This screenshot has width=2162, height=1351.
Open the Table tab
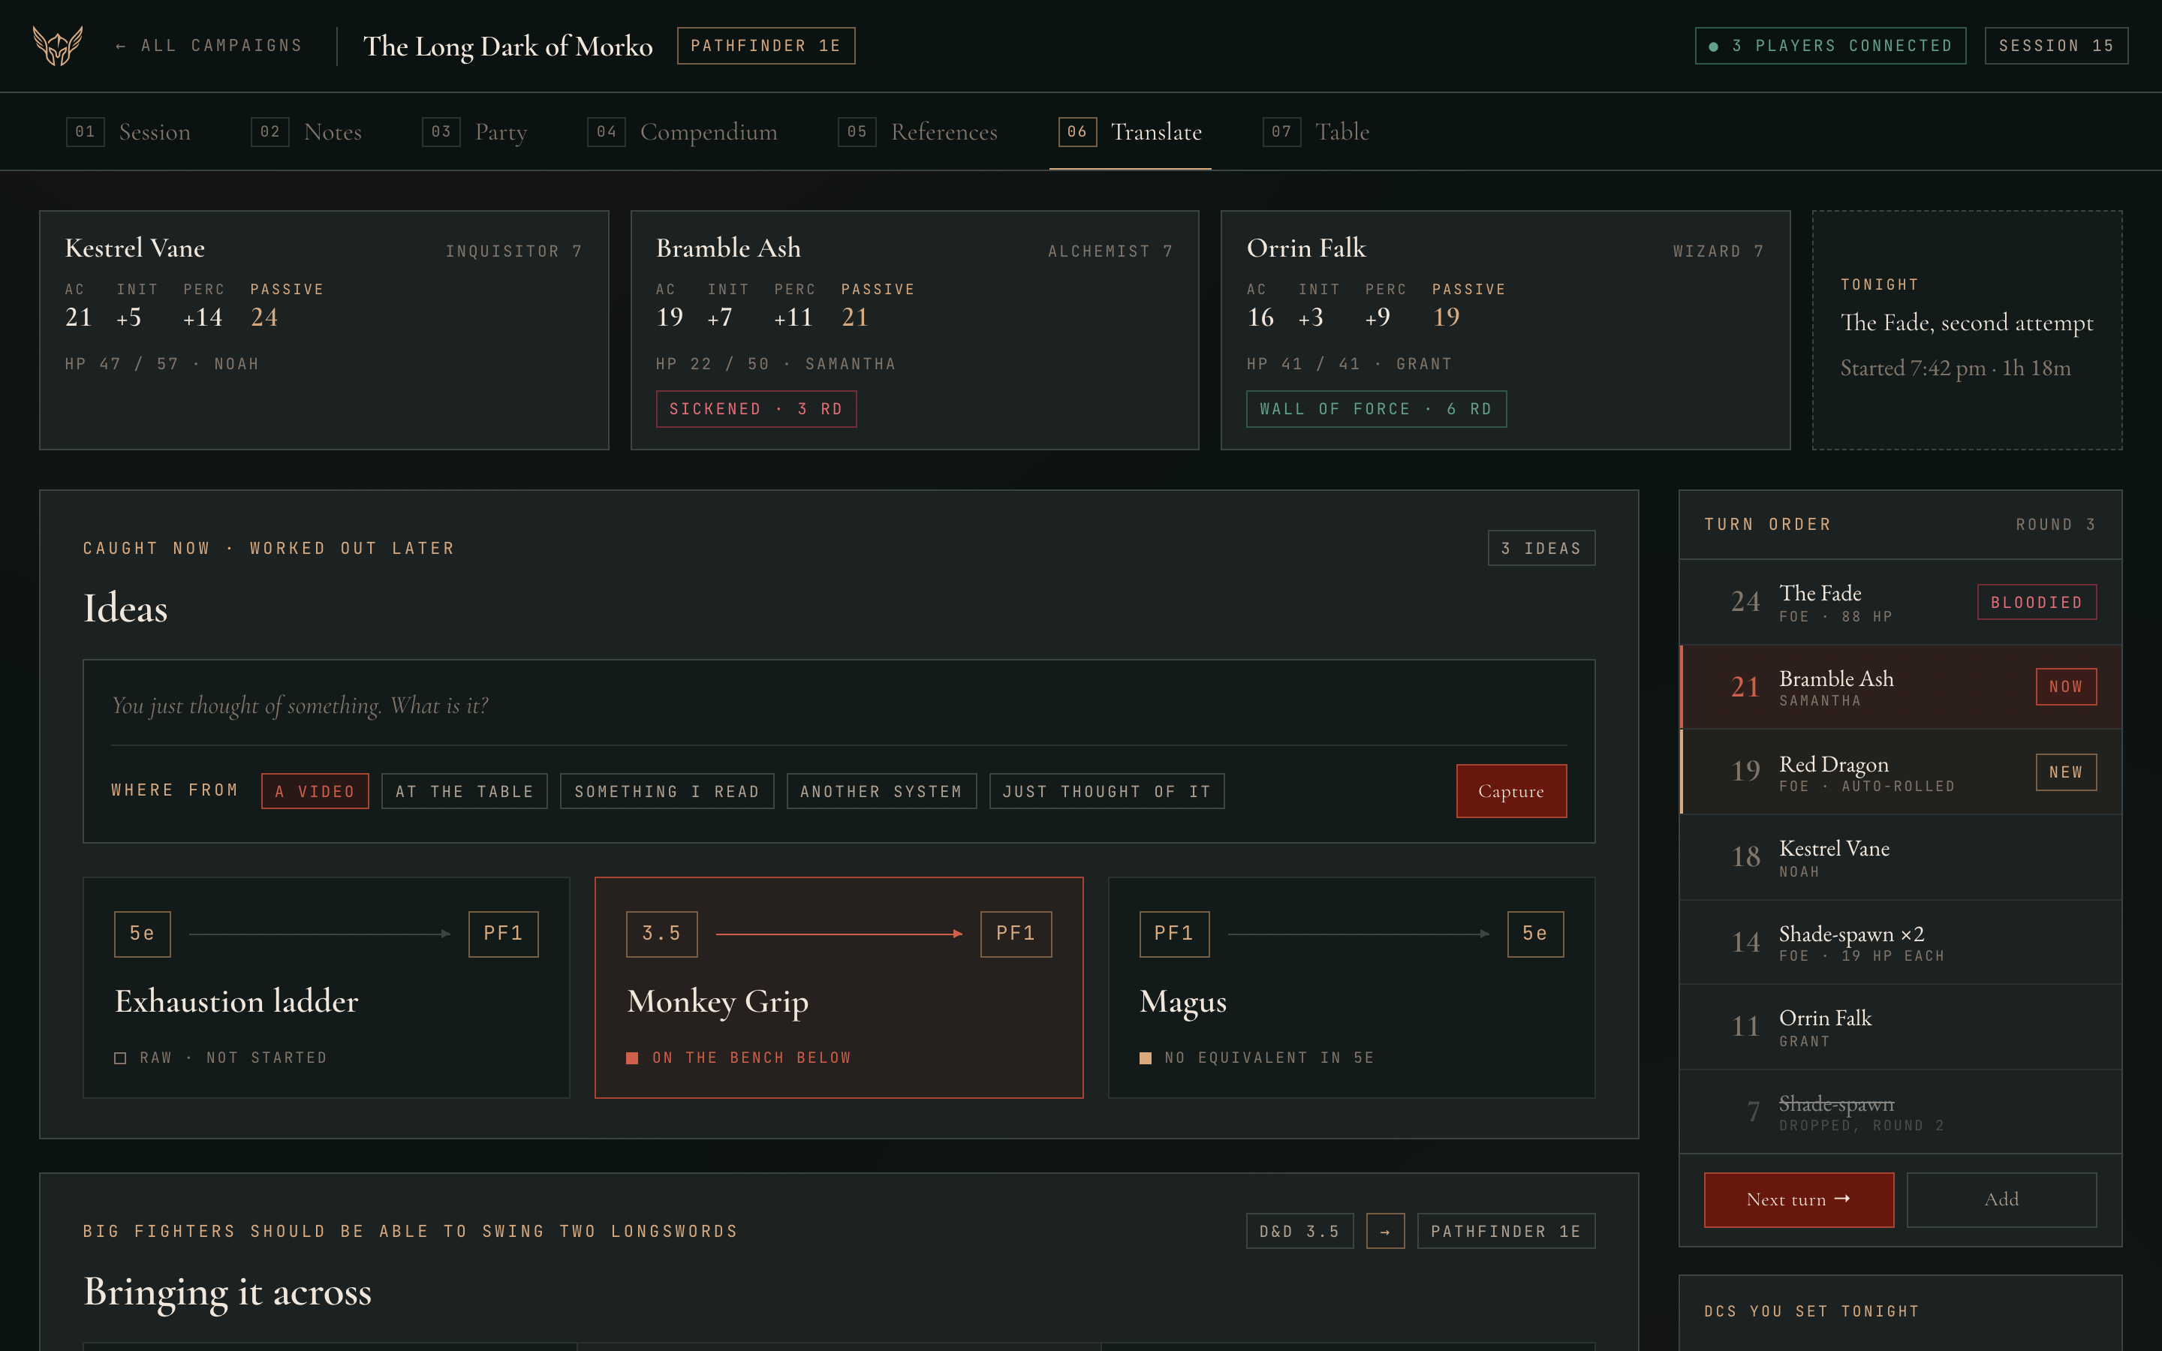pos(1316,132)
